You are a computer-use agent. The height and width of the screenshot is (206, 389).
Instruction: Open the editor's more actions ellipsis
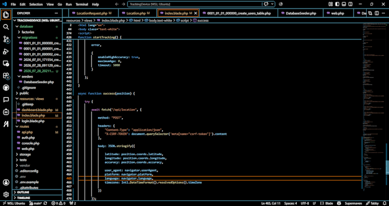[x=383, y=13]
